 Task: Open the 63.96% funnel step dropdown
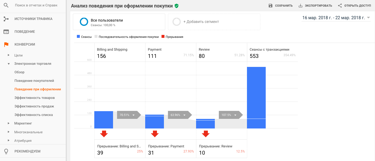185,115
